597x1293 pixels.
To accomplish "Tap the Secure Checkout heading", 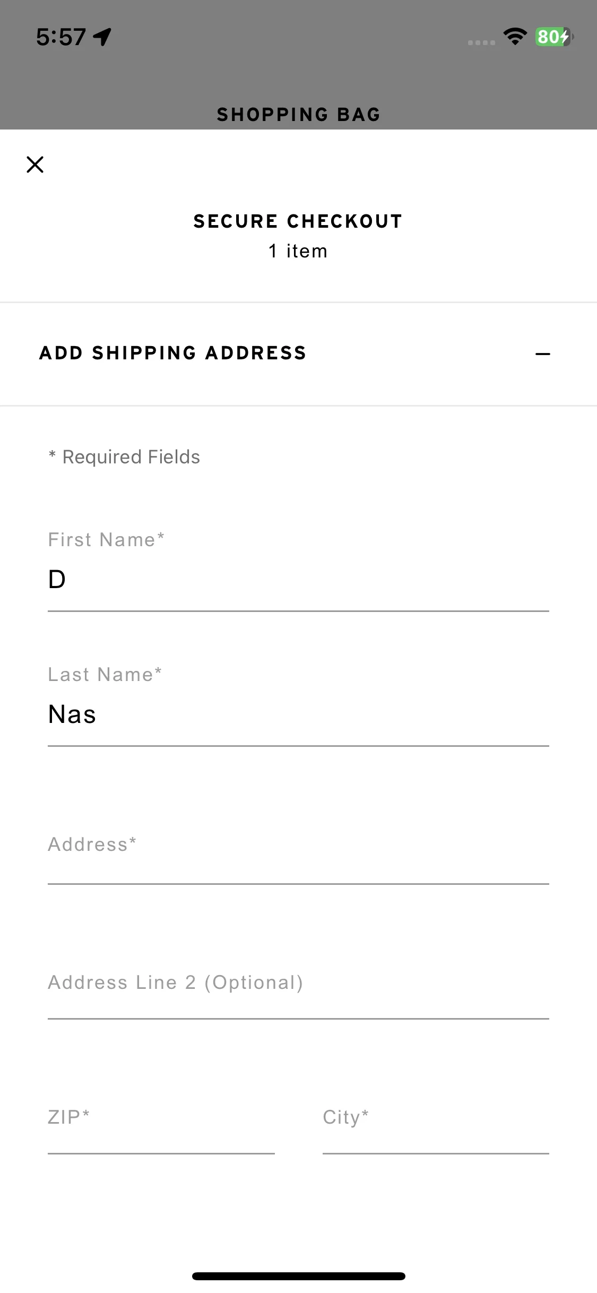I will pyautogui.click(x=298, y=221).
